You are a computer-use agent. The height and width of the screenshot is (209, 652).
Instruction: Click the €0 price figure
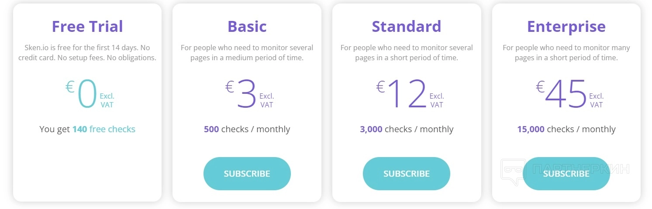pos(86,94)
